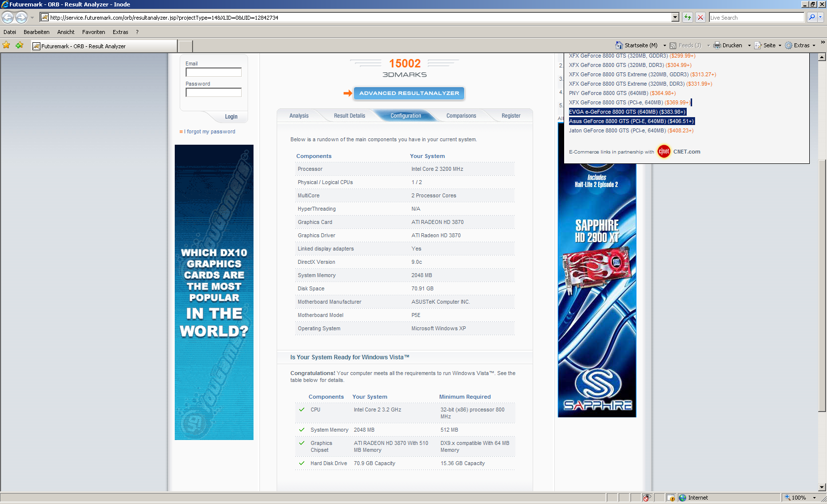
Task: Click the 'ATI RADEON HD 3870' Graphics Card value
Action: tap(438, 222)
